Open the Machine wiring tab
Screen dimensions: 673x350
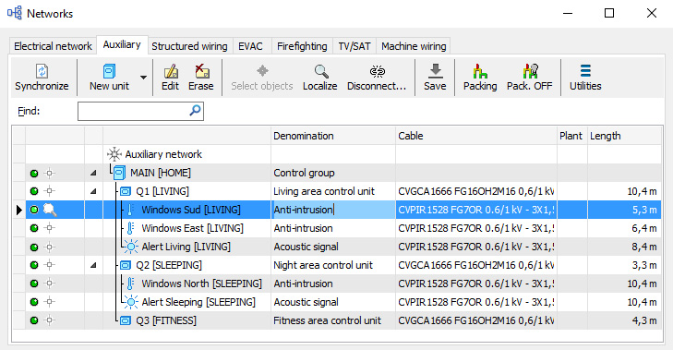click(x=414, y=46)
